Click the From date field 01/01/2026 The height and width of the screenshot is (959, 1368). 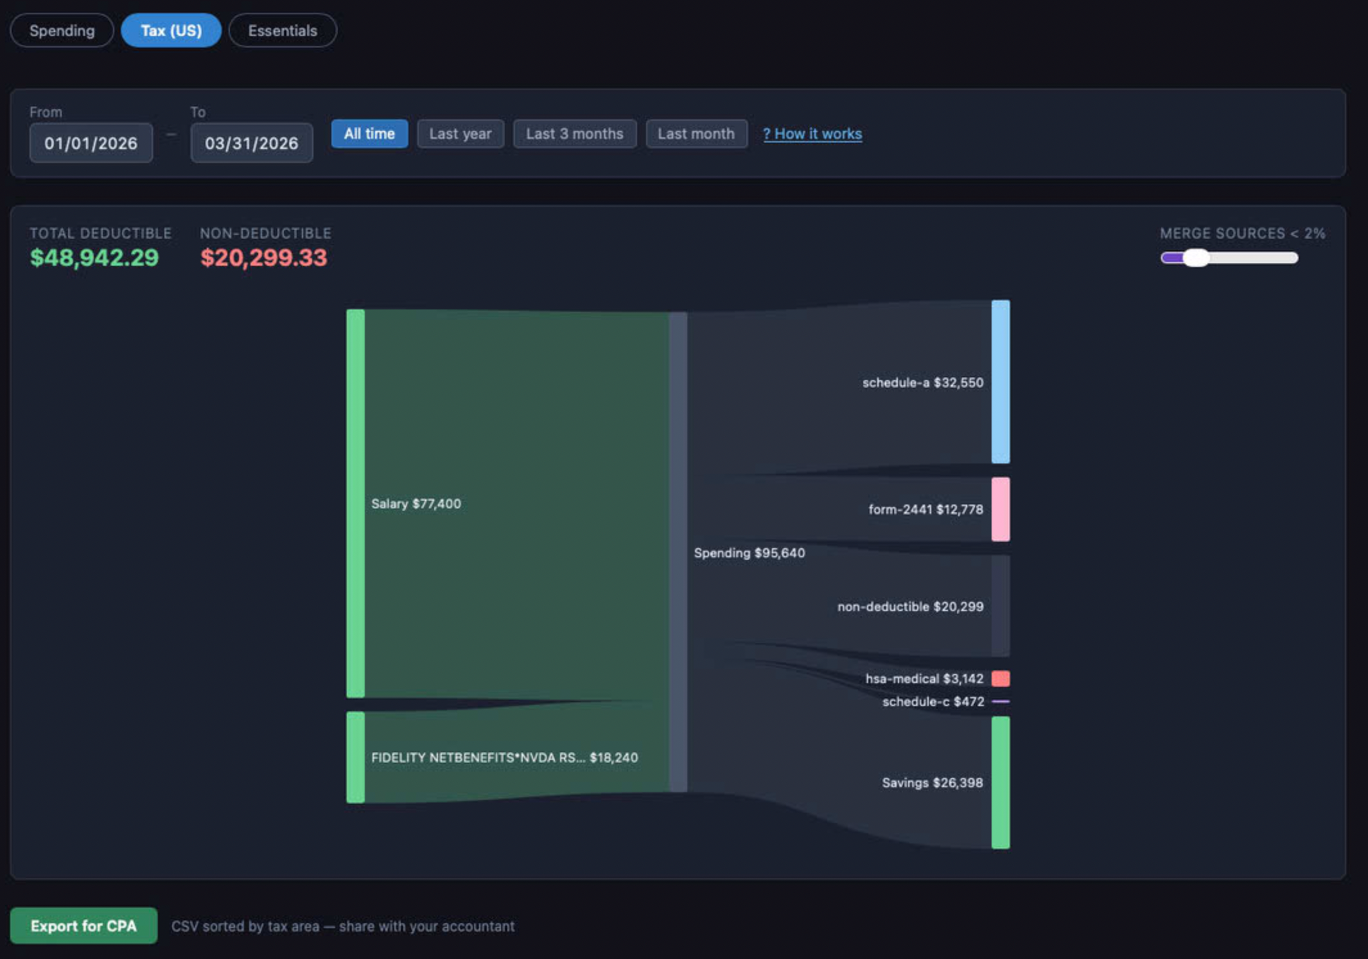pos(91,143)
